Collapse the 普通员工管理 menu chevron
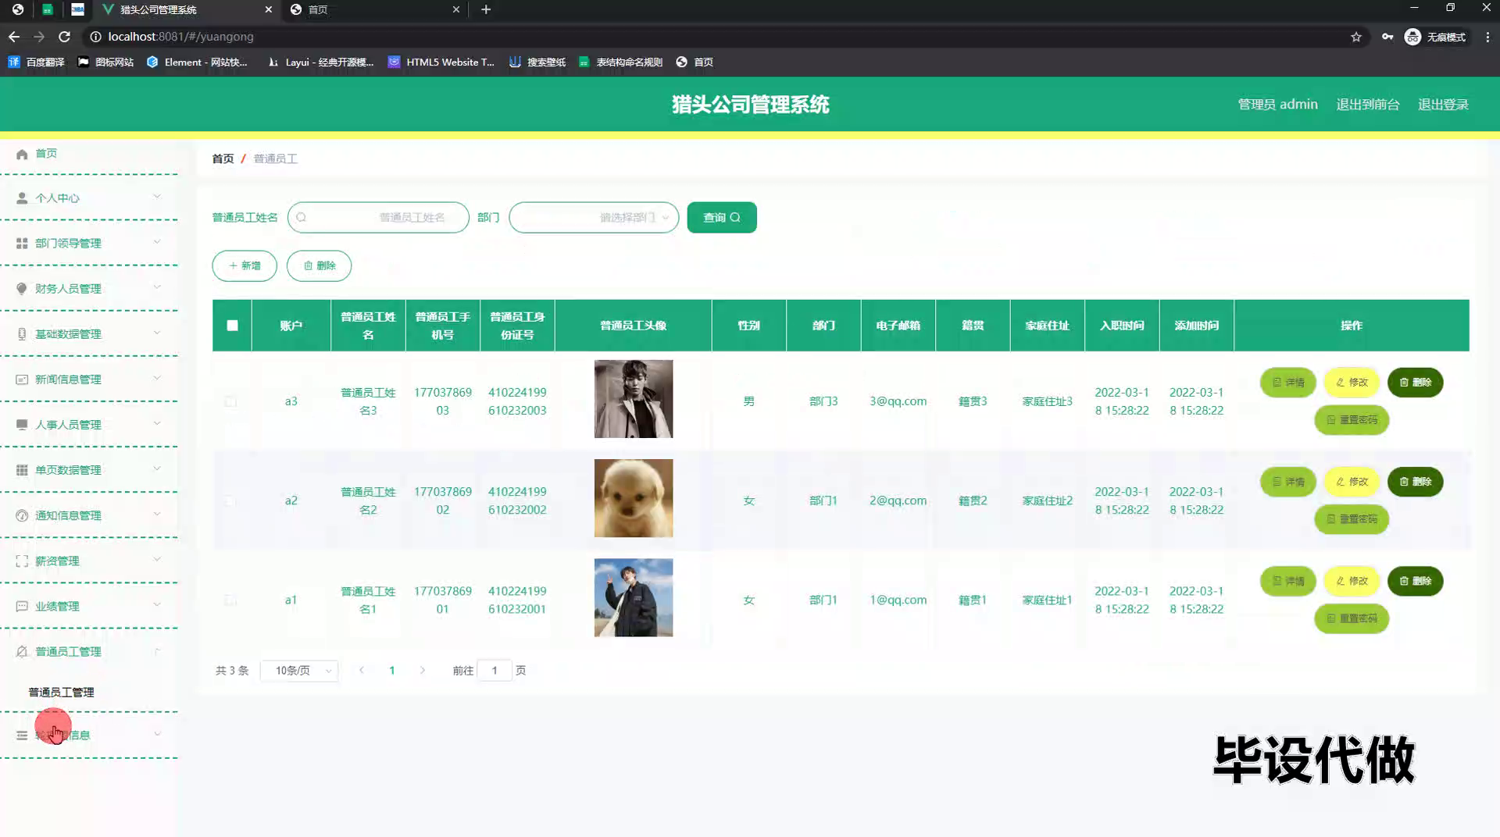This screenshot has height=837, width=1500. coord(157,650)
